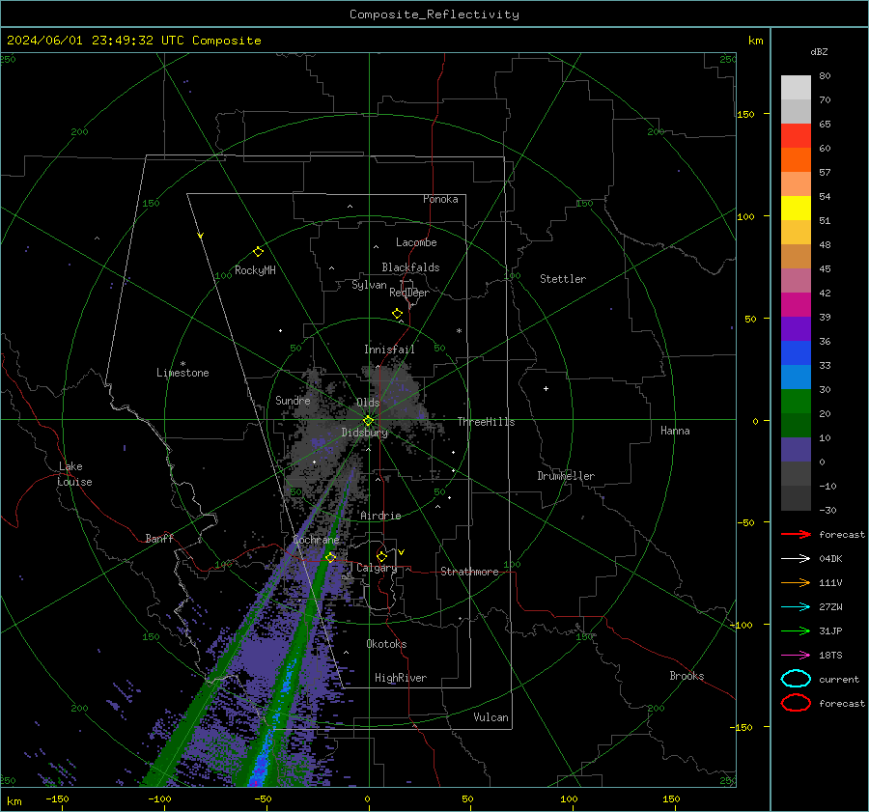Click the Innisfail label on map
The image size is (869, 812).
click(389, 350)
